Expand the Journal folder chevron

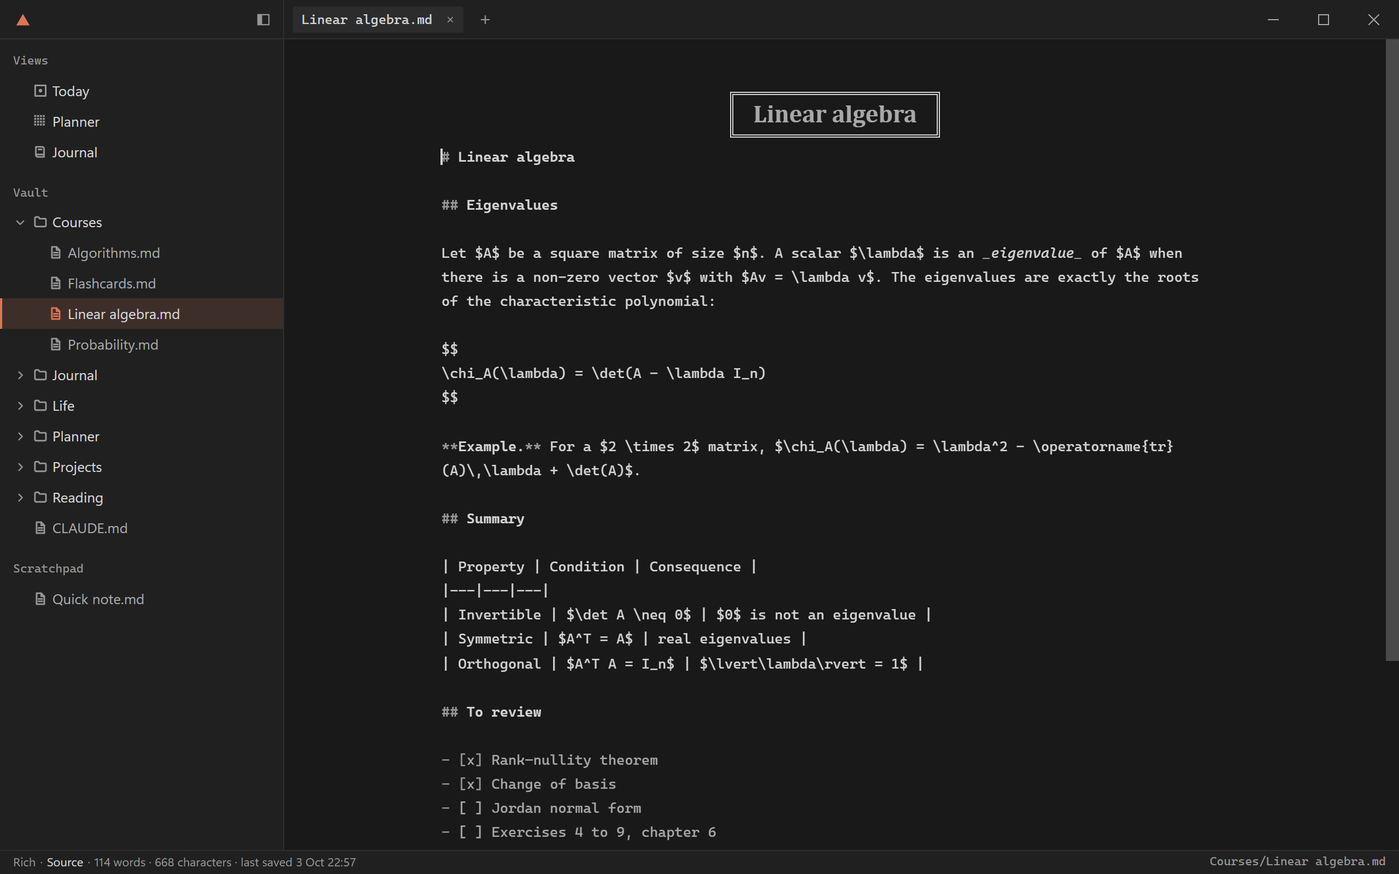point(20,375)
